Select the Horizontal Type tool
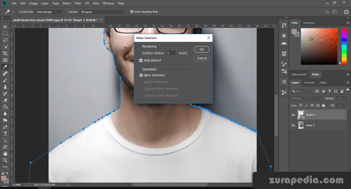Image resolution: width=351 pixels, height=189 pixels. click(x=5, y=134)
